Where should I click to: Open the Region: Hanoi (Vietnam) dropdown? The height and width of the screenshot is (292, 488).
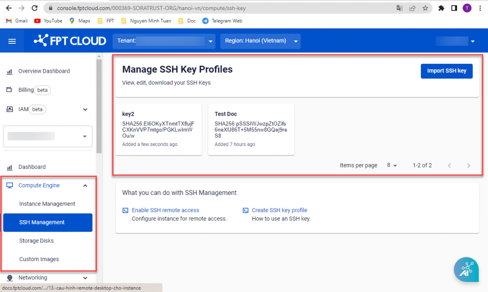pyautogui.click(x=296, y=41)
